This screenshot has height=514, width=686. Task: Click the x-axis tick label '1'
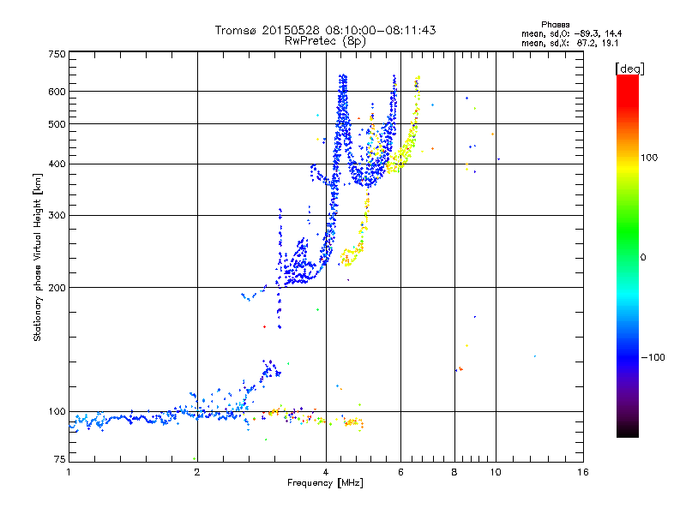(69, 472)
